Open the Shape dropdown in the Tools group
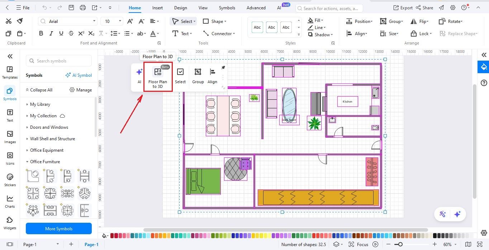Screen dimensions: 489x250 (215, 21)
